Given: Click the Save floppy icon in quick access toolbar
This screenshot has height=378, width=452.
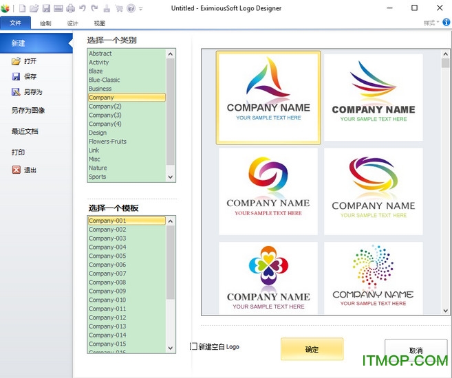Looking at the screenshot, I should 46,8.
